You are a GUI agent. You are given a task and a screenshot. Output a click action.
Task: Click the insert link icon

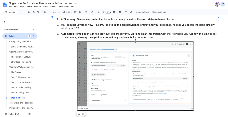click(x=54, y=12)
